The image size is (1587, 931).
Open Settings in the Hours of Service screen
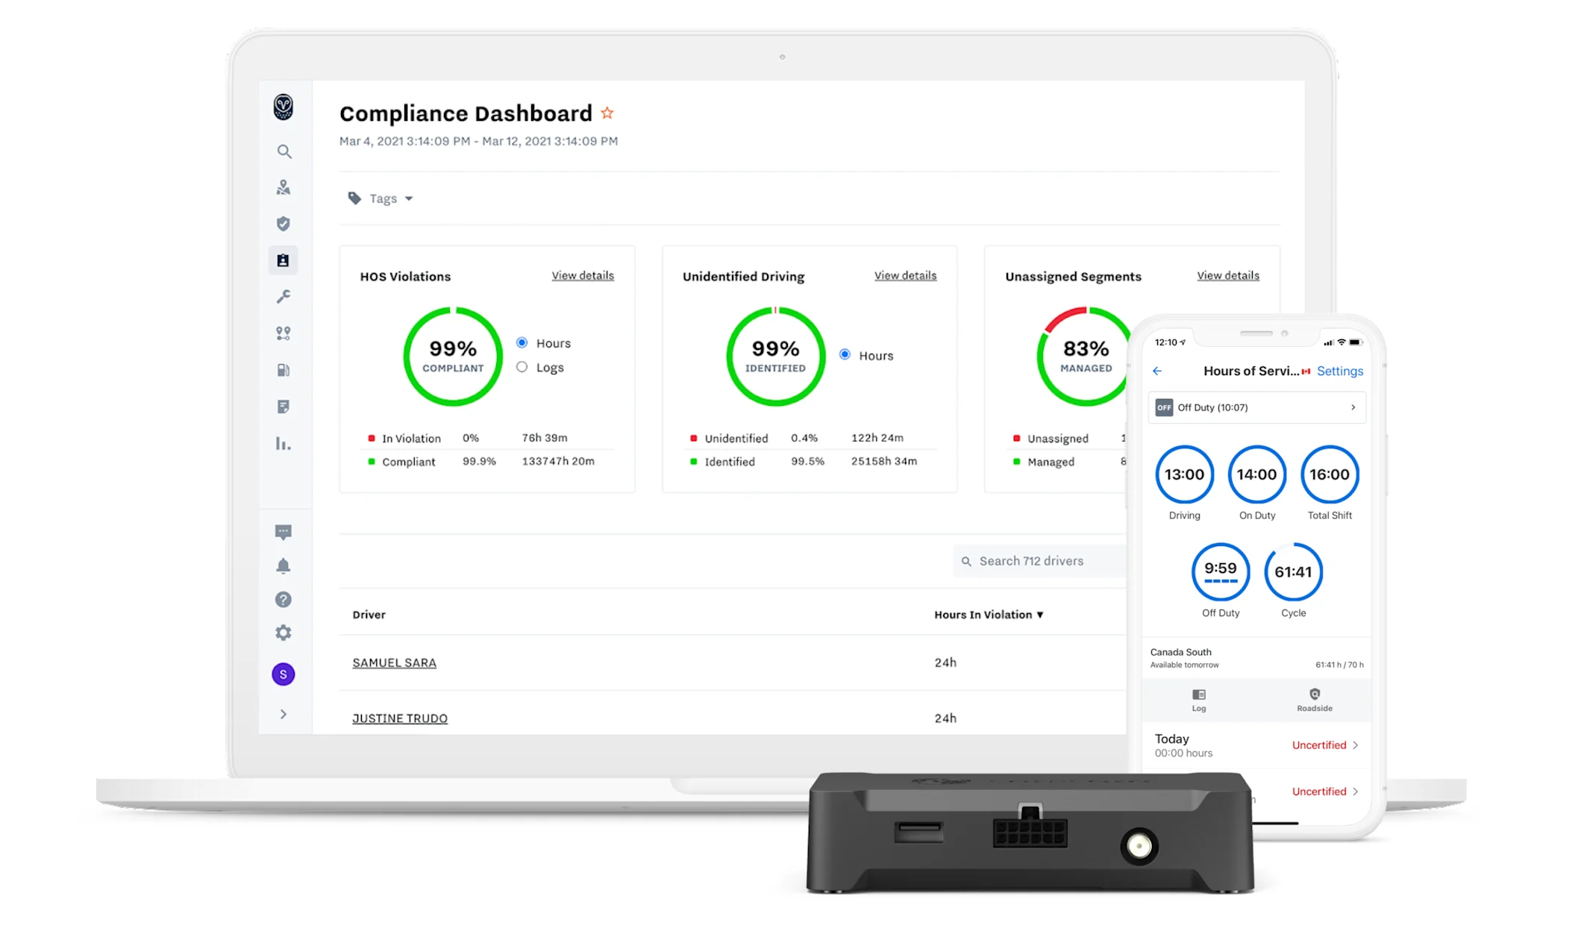coord(1339,371)
